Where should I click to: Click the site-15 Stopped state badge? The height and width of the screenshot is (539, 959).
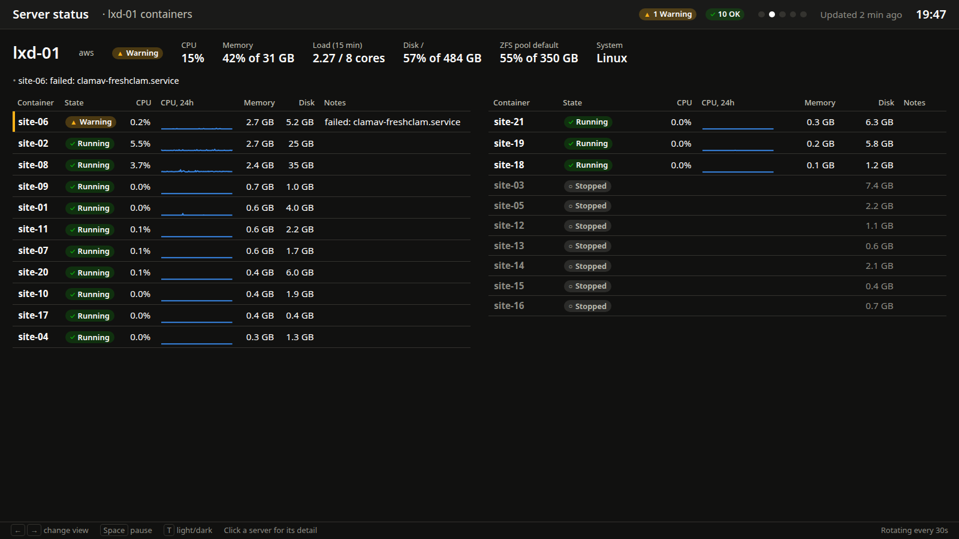tap(587, 286)
